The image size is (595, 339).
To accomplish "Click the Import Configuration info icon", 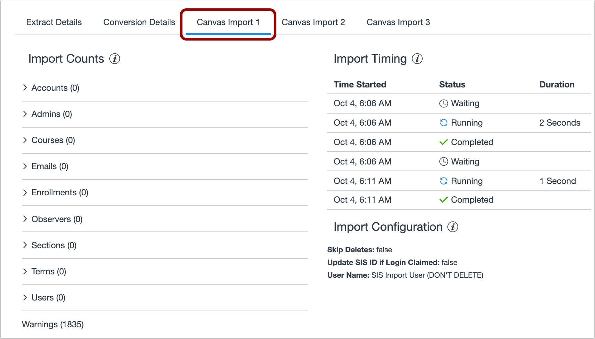I will click(x=453, y=227).
